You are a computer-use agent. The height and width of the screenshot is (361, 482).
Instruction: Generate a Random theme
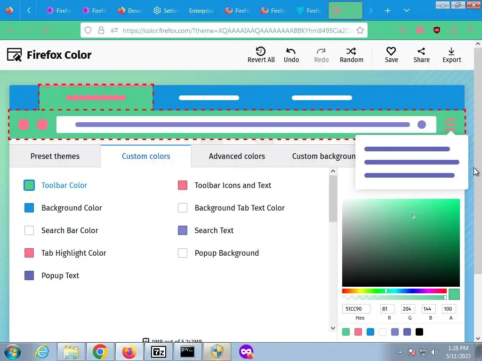click(351, 55)
